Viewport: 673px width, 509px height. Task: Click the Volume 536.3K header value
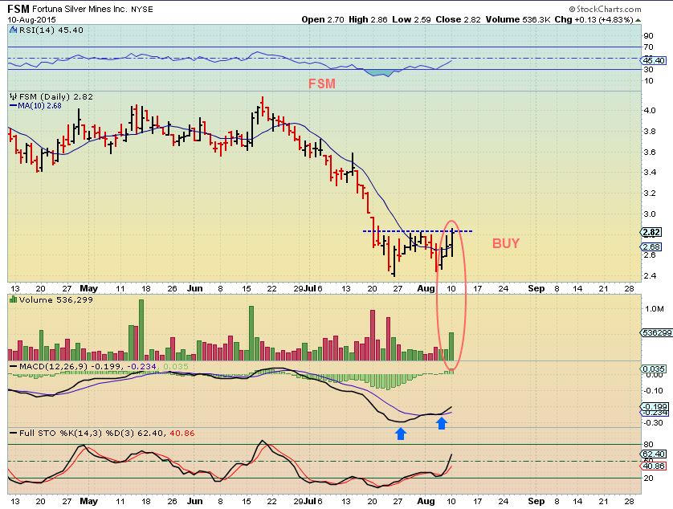[518, 19]
